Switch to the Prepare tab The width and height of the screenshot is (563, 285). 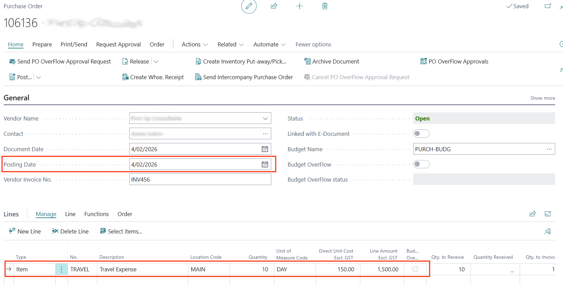(x=42, y=44)
